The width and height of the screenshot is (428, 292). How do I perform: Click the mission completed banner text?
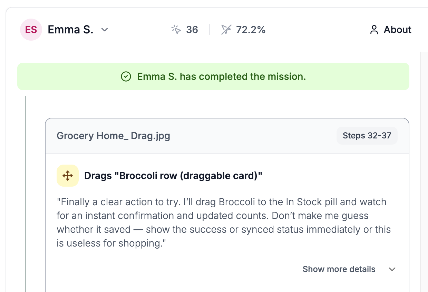pos(222,76)
